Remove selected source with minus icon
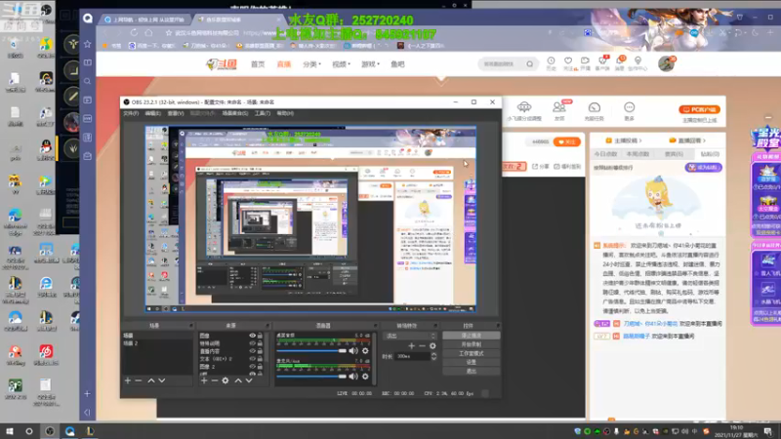 point(215,380)
